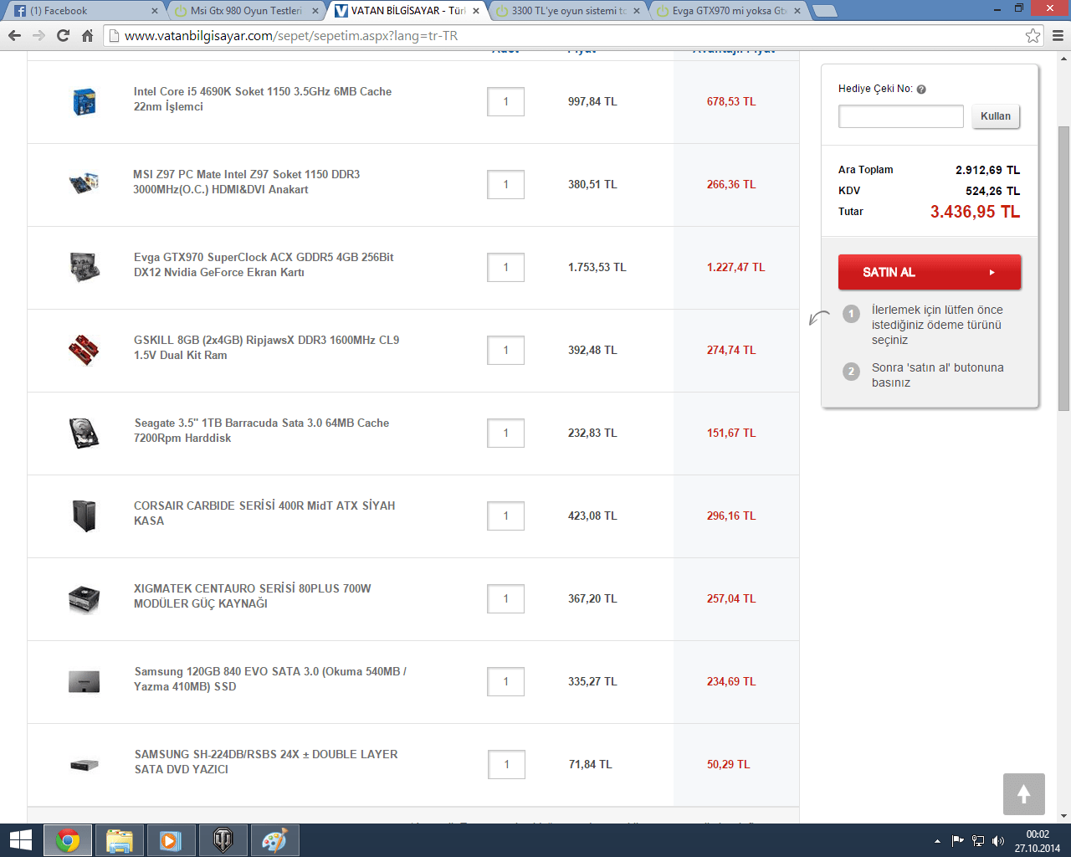
Task: Close the Msi Gtx 980 tab
Action: click(315, 11)
